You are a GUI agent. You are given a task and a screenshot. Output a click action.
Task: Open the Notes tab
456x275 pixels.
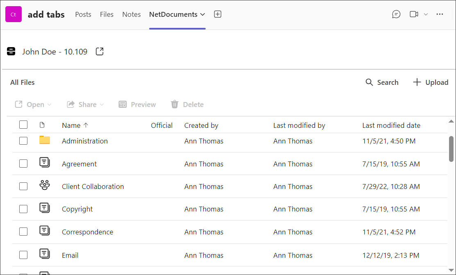tap(131, 14)
